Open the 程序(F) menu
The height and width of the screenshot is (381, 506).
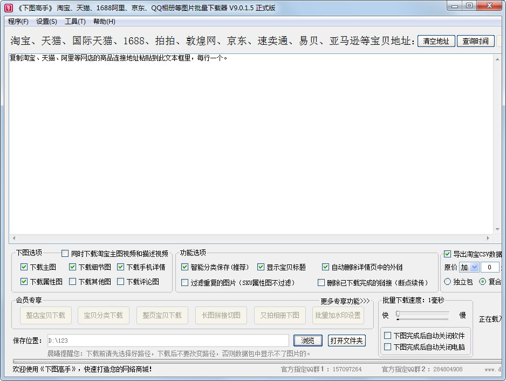click(x=18, y=22)
